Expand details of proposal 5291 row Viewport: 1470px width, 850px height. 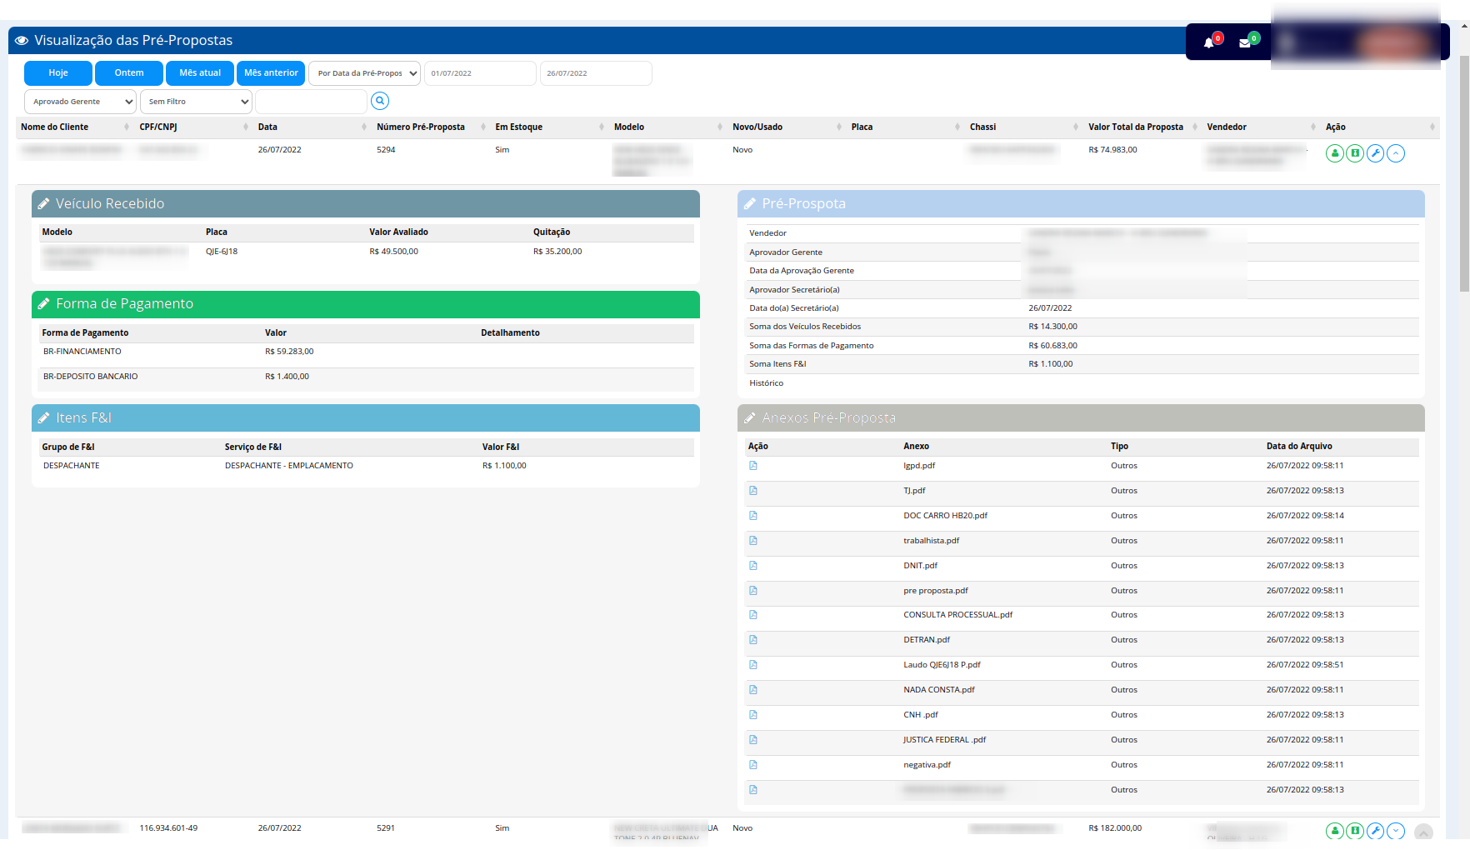[x=1396, y=831]
